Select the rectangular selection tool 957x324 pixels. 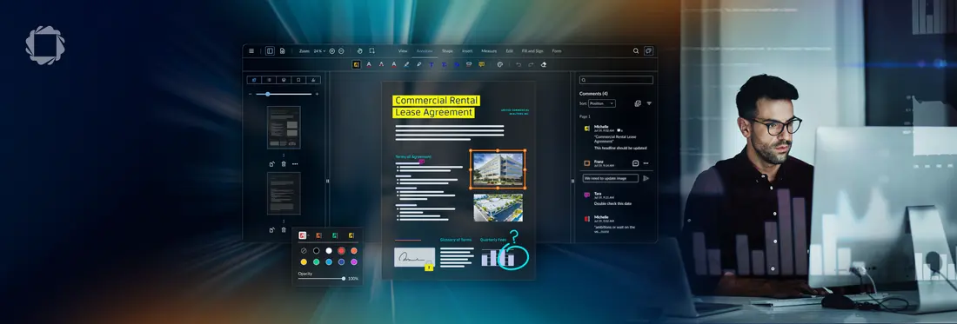371,51
